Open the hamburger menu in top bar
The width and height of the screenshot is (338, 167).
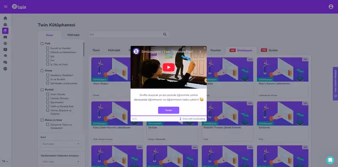pos(5,6)
